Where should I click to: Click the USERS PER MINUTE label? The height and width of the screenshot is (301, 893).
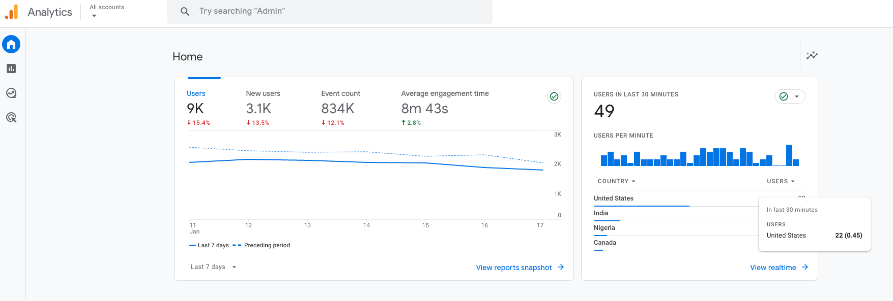623,135
